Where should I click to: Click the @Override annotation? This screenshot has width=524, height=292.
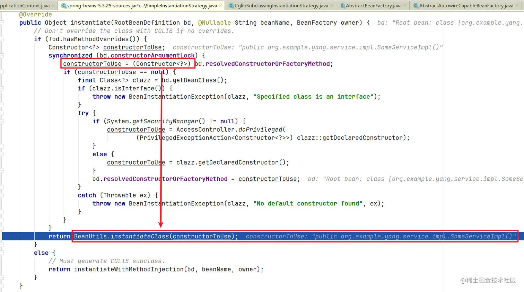[x=35, y=15]
